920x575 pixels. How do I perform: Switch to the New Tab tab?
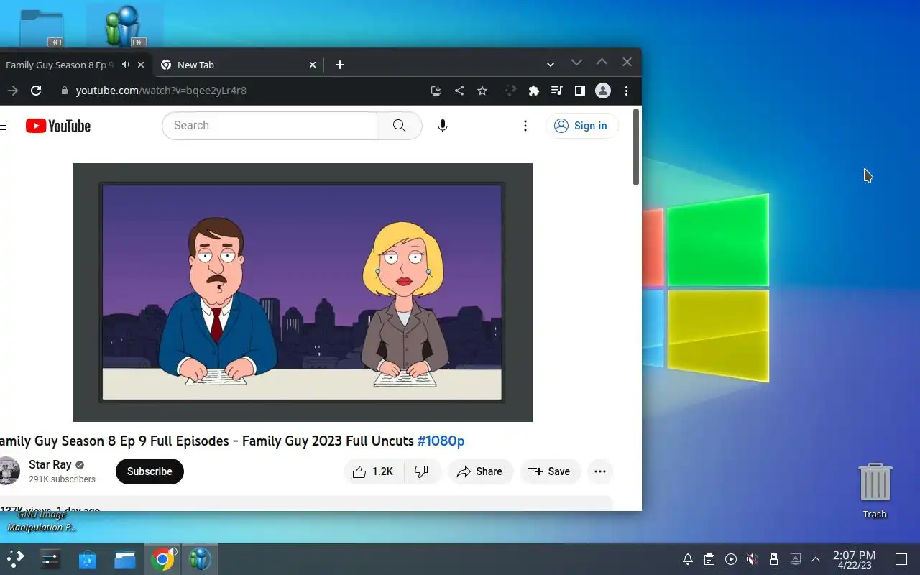(x=237, y=65)
